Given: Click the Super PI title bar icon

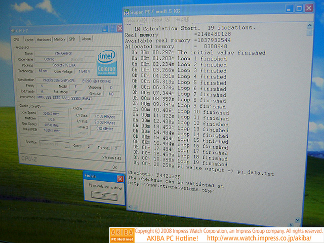Looking at the screenshot, I should (127, 10).
